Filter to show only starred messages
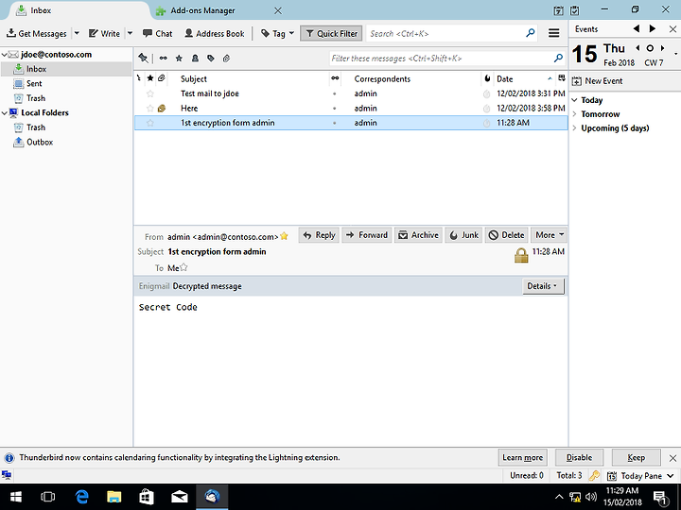Image resolution: width=681 pixels, height=510 pixels. 179,59
